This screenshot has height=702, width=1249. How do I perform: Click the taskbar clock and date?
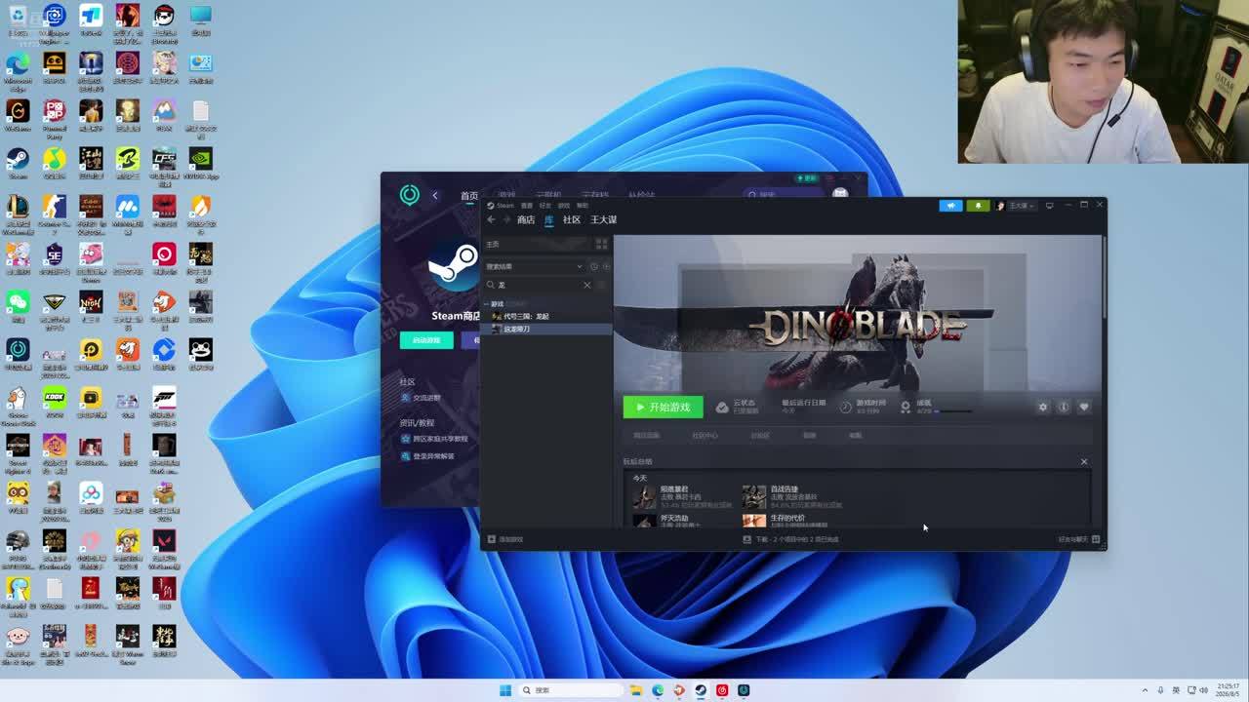click(1228, 690)
